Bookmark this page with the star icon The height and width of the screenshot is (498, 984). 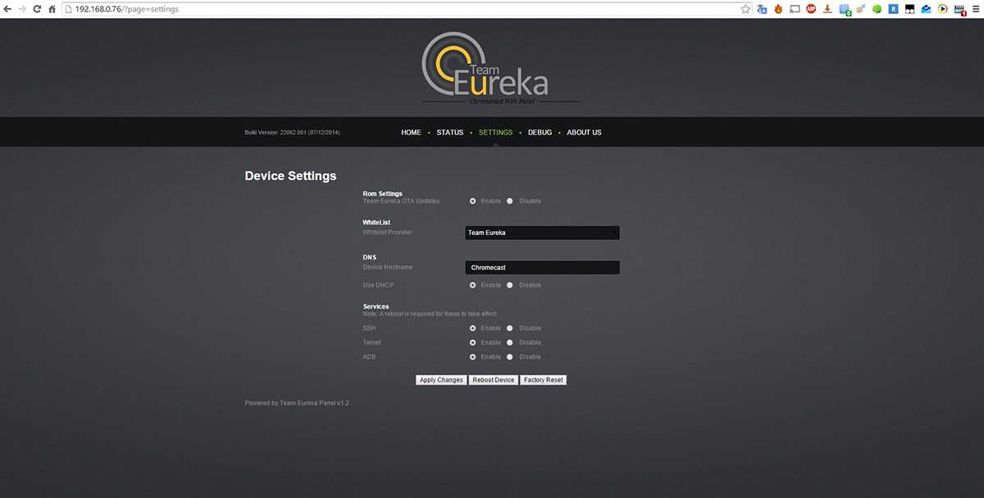click(745, 9)
